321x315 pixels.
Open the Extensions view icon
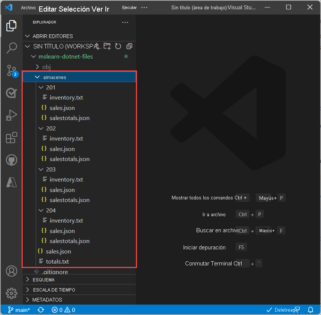pyautogui.click(x=12, y=138)
